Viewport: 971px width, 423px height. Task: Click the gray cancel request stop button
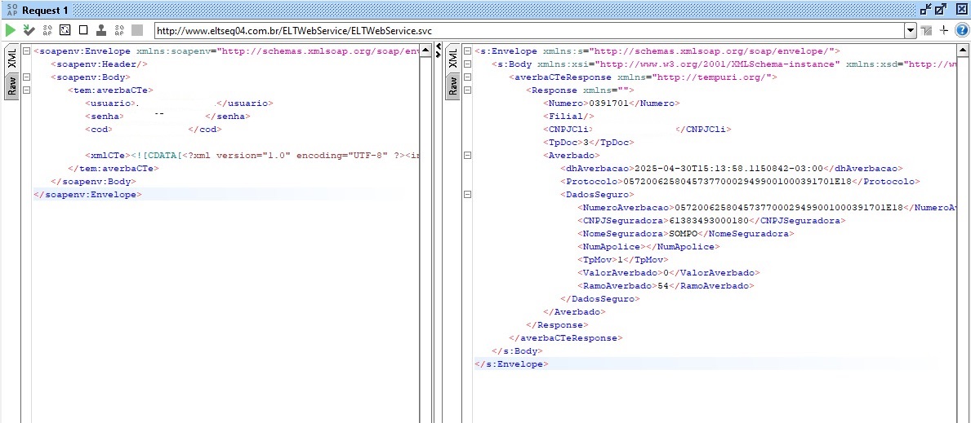(137, 30)
